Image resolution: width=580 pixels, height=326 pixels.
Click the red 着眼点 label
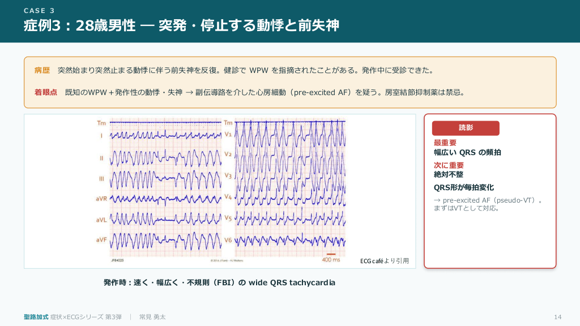pyautogui.click(x=46, y=92)
